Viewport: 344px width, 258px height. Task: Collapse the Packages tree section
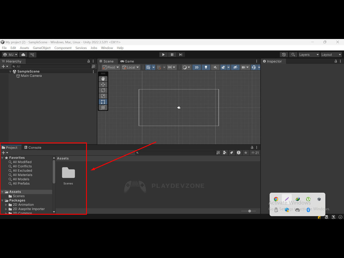[x=3, y=200]
